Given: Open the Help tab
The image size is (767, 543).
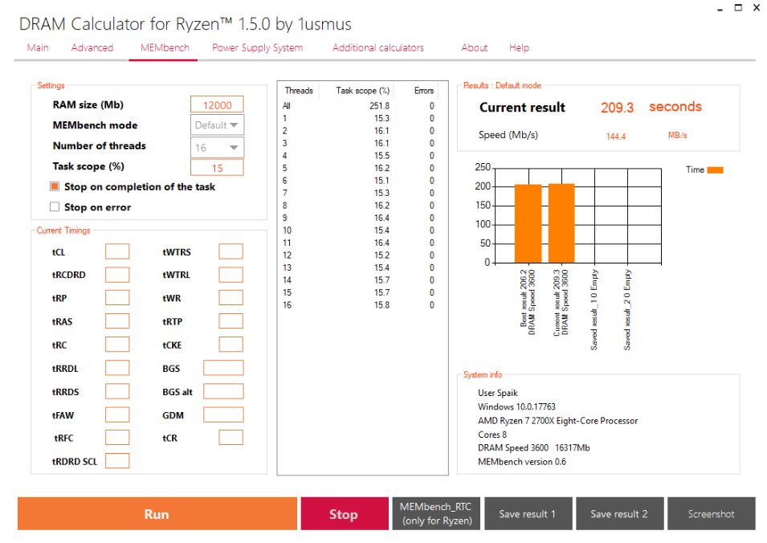Looking at the screenshot, I should 519,48.
